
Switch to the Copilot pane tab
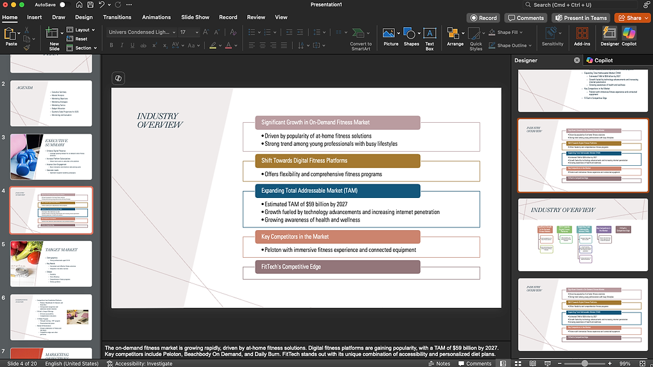(x=599, y=60)
